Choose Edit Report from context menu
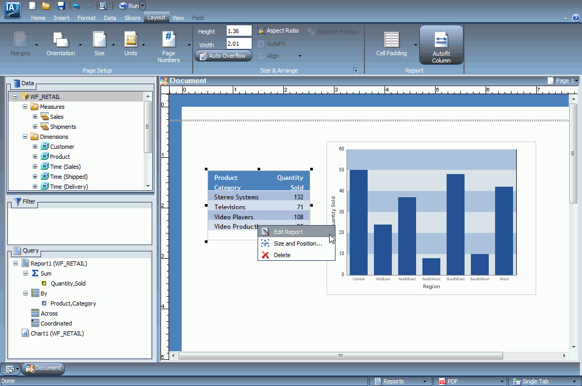Viewport: 582px width, 386px height. click(x=296, y=232)
